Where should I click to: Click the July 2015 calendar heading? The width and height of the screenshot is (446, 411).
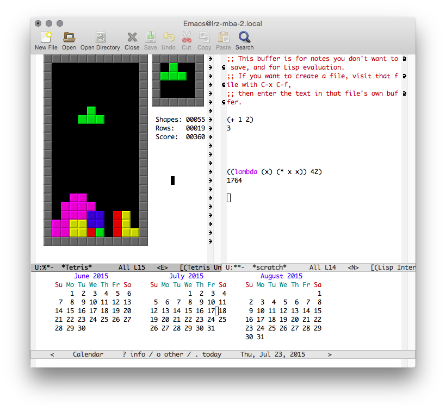tap(187, 276)
